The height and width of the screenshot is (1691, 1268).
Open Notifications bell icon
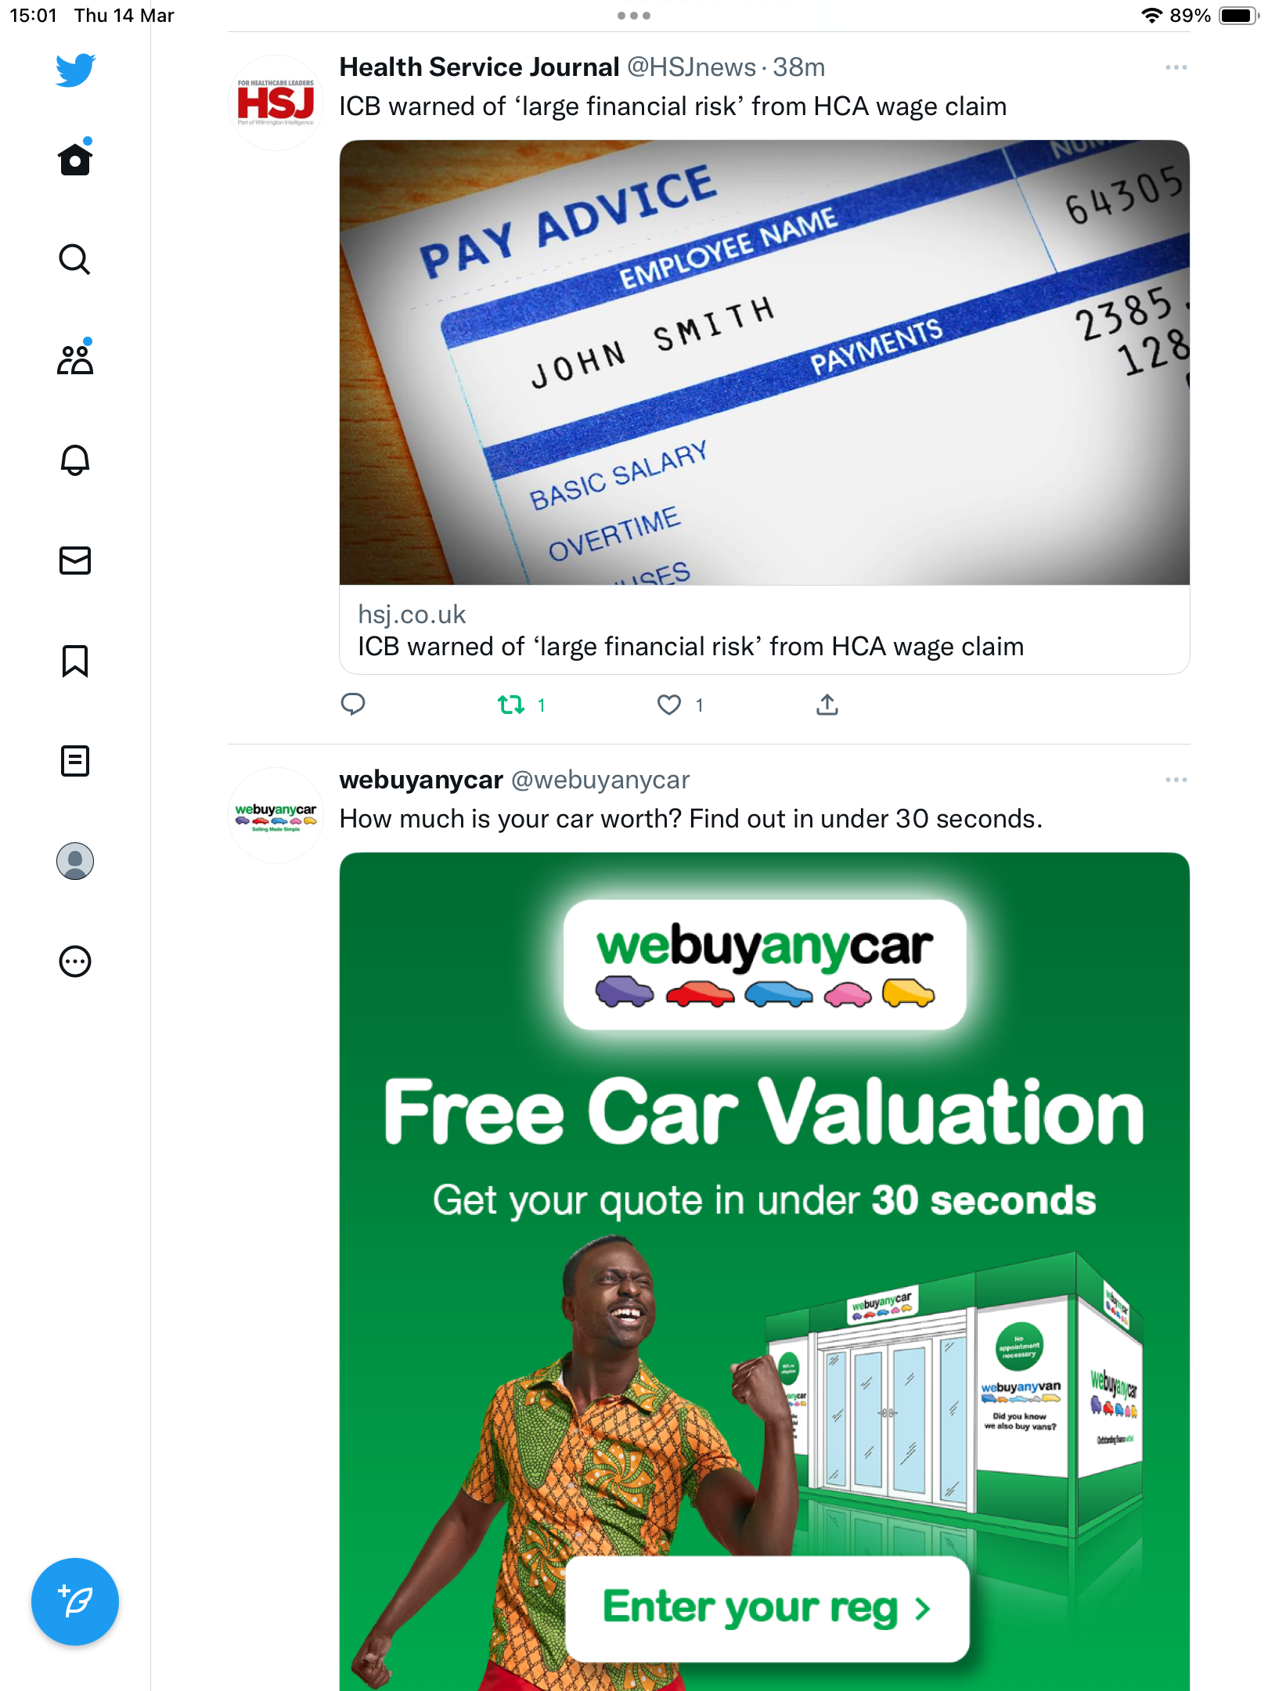(75, 460)
